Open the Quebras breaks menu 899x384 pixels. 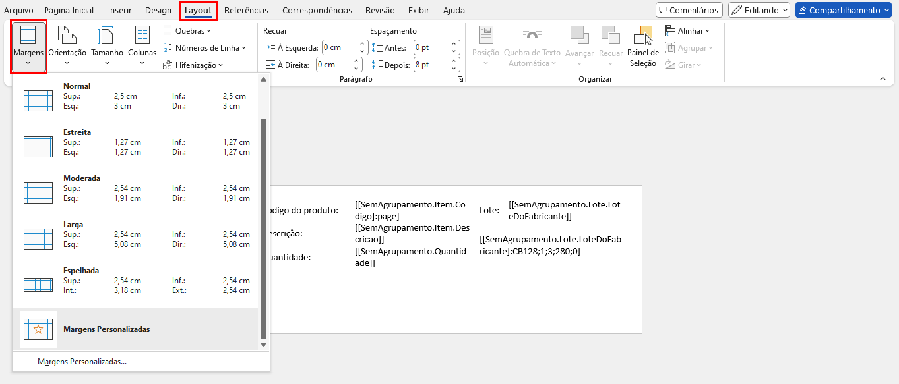pos(187,31)
